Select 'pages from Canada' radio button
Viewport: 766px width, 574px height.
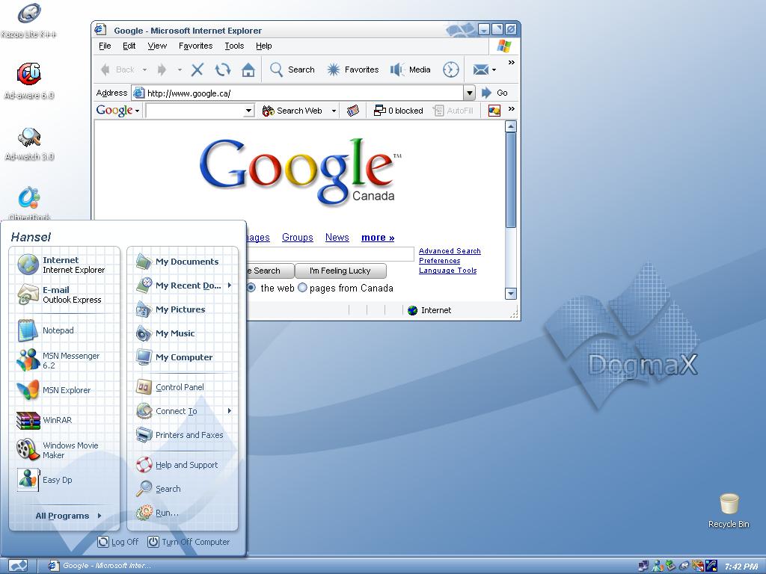(302, 288)
